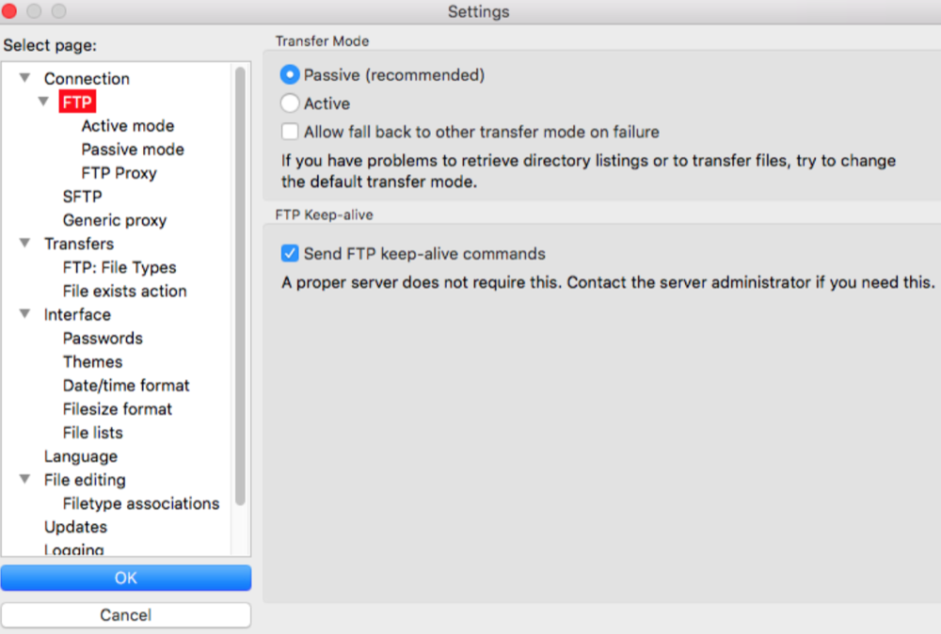
Task: Open the Generic proxy page
Action: (115, 220)
